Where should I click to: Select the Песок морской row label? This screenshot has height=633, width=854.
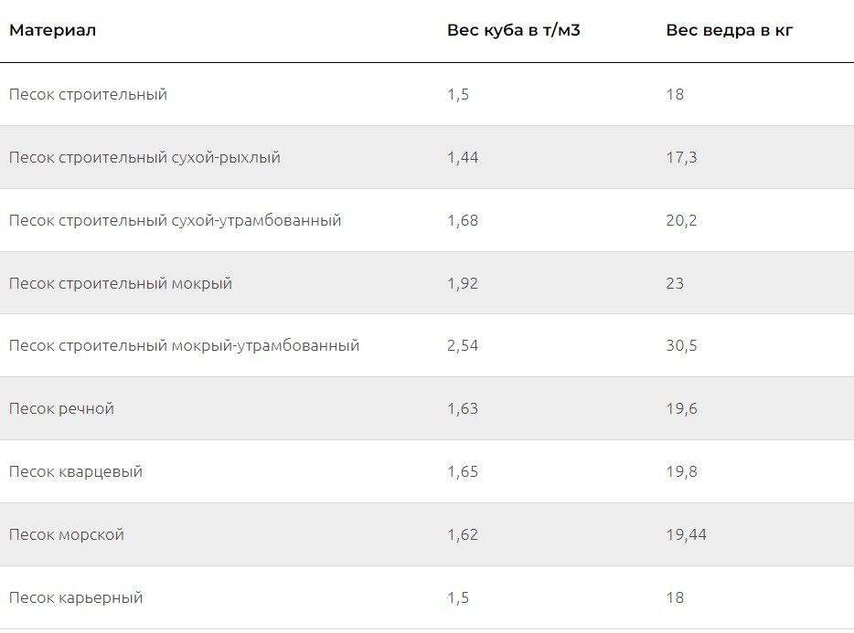67,535
